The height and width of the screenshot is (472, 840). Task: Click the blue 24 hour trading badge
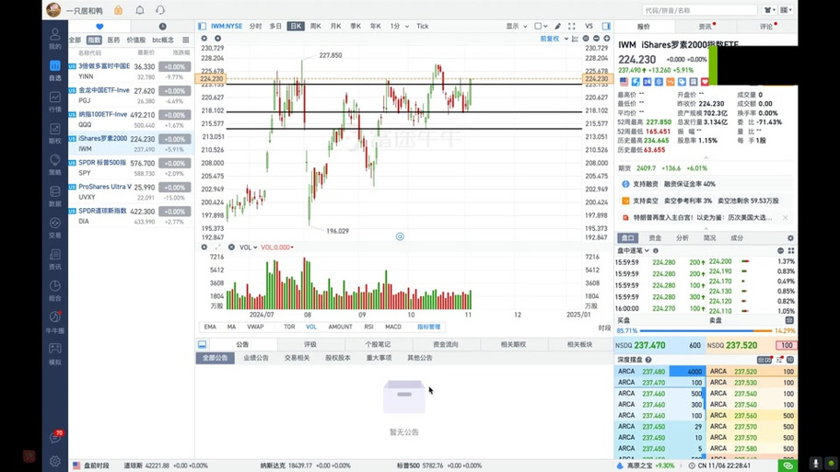(647, 82)
